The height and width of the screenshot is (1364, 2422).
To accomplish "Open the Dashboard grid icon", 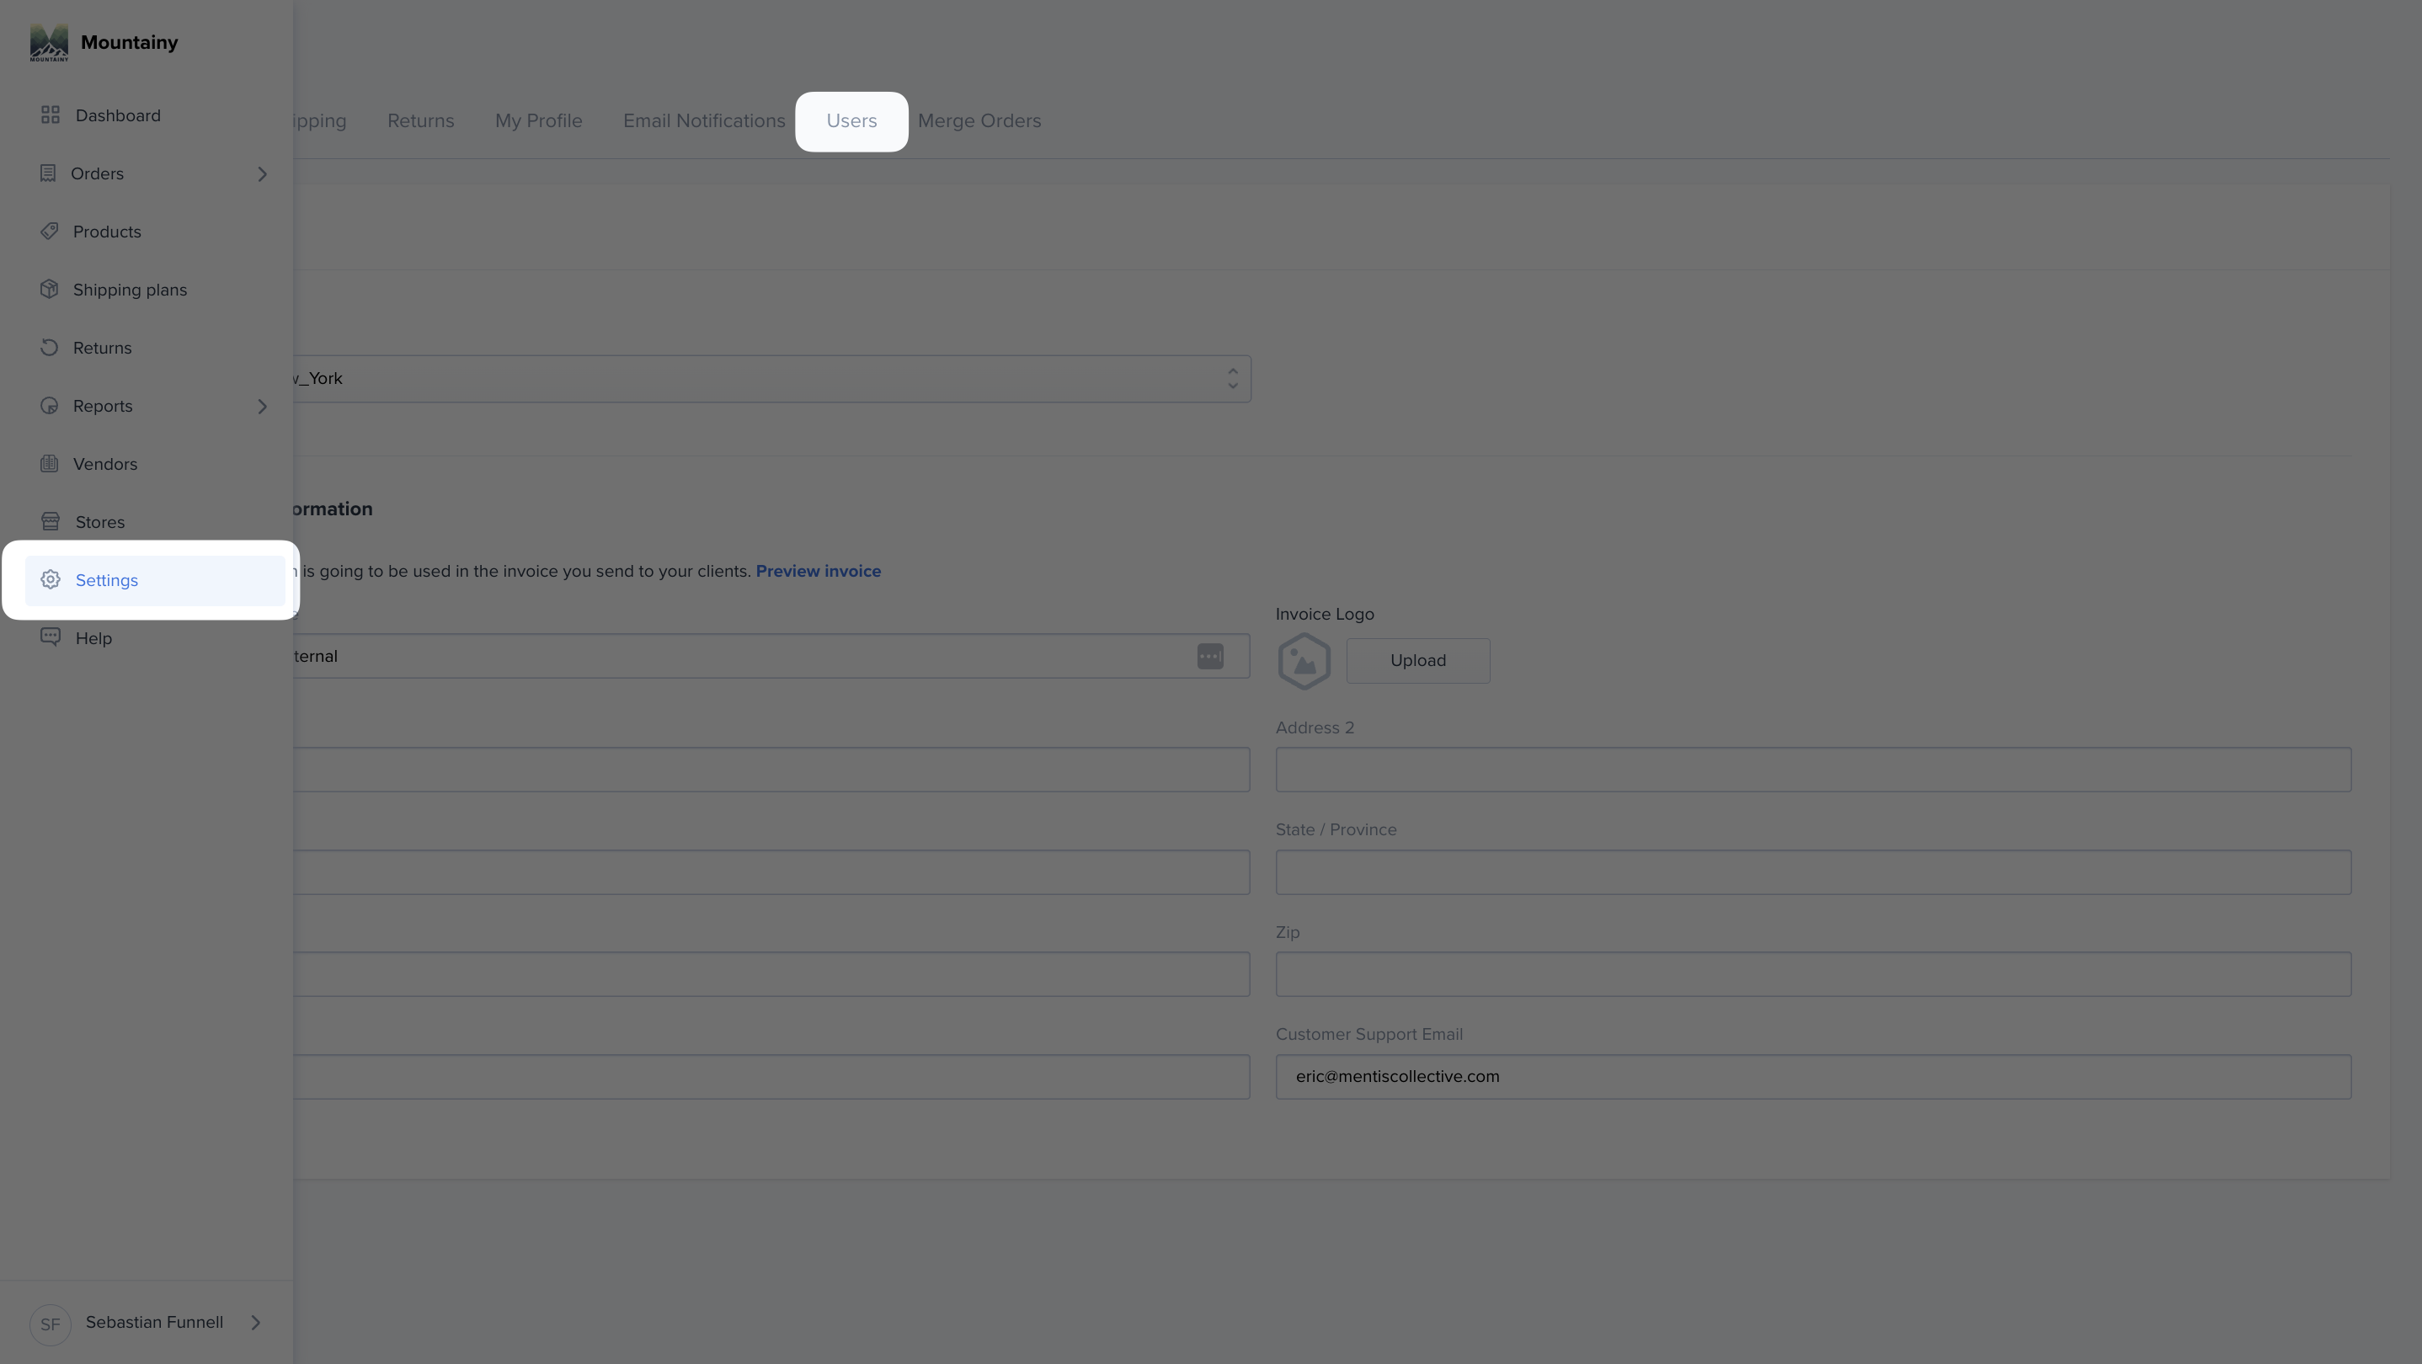I will [x=51, y=115].
